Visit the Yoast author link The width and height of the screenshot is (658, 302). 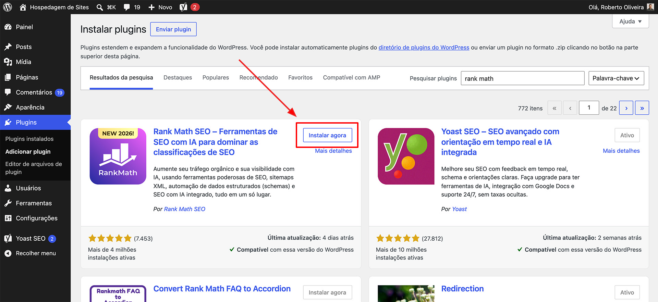pos(459,209)
